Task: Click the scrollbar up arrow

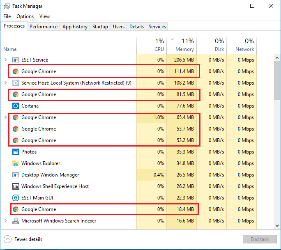Action: 277,58
